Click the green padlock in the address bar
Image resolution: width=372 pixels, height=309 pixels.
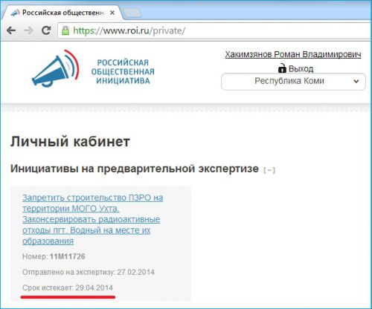[x=65, y=30]
